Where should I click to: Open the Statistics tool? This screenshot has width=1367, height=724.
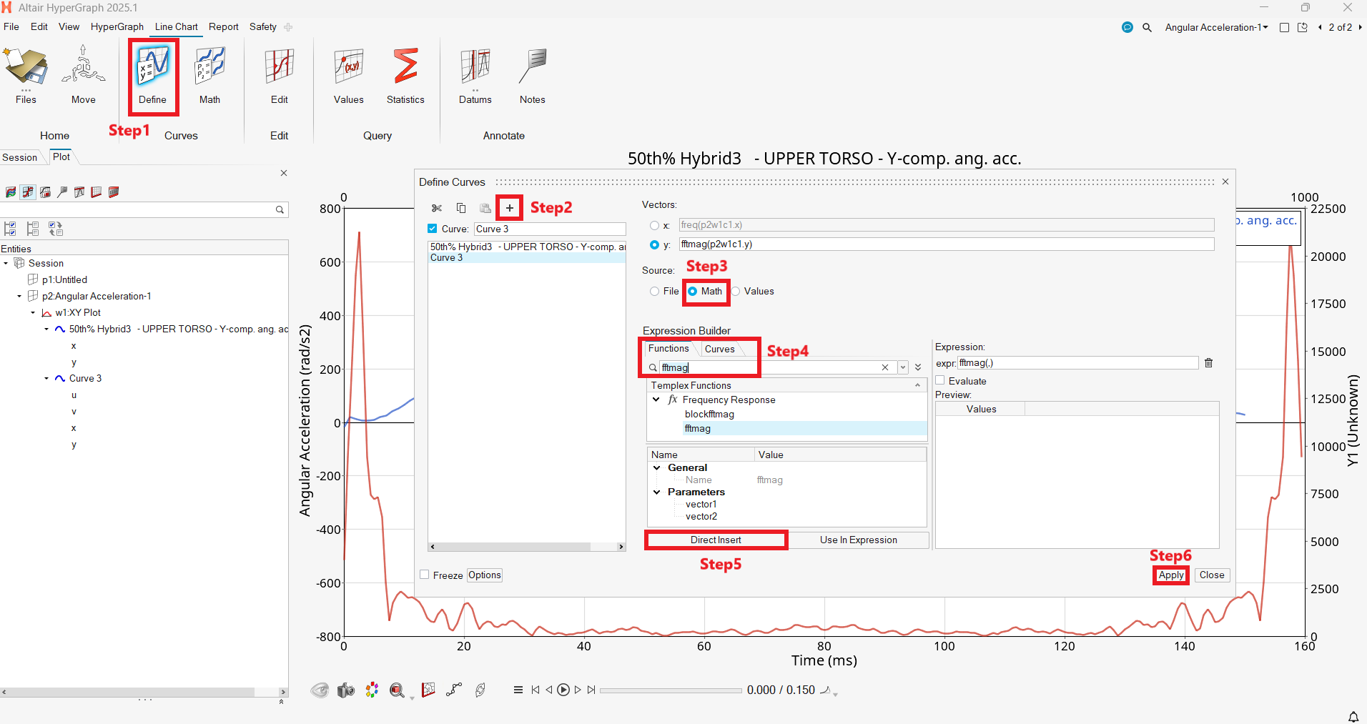[x=405, y=75]
